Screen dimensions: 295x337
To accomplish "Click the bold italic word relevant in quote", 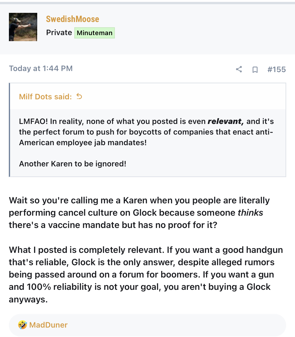I will pos(226,121).
